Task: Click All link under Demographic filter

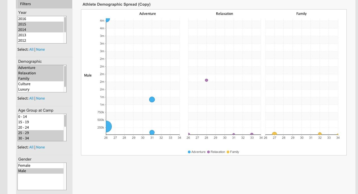Action: click(x=31, y=98)
